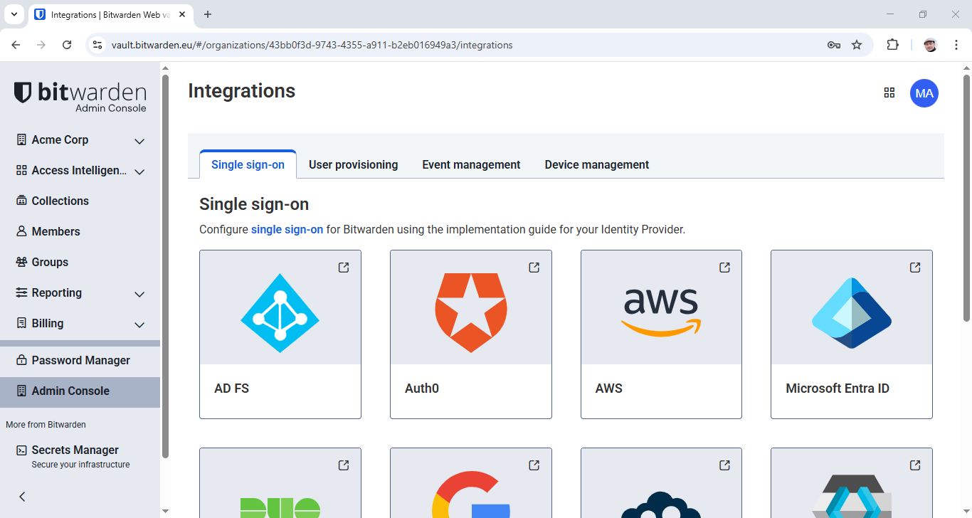Open the AWS card title
This screenshot has width=972, height=518.
click(x=609, y=388)
